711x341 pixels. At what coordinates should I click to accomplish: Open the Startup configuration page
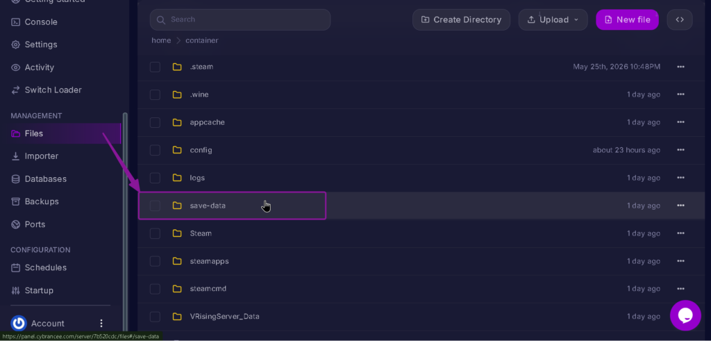point(32,290)
